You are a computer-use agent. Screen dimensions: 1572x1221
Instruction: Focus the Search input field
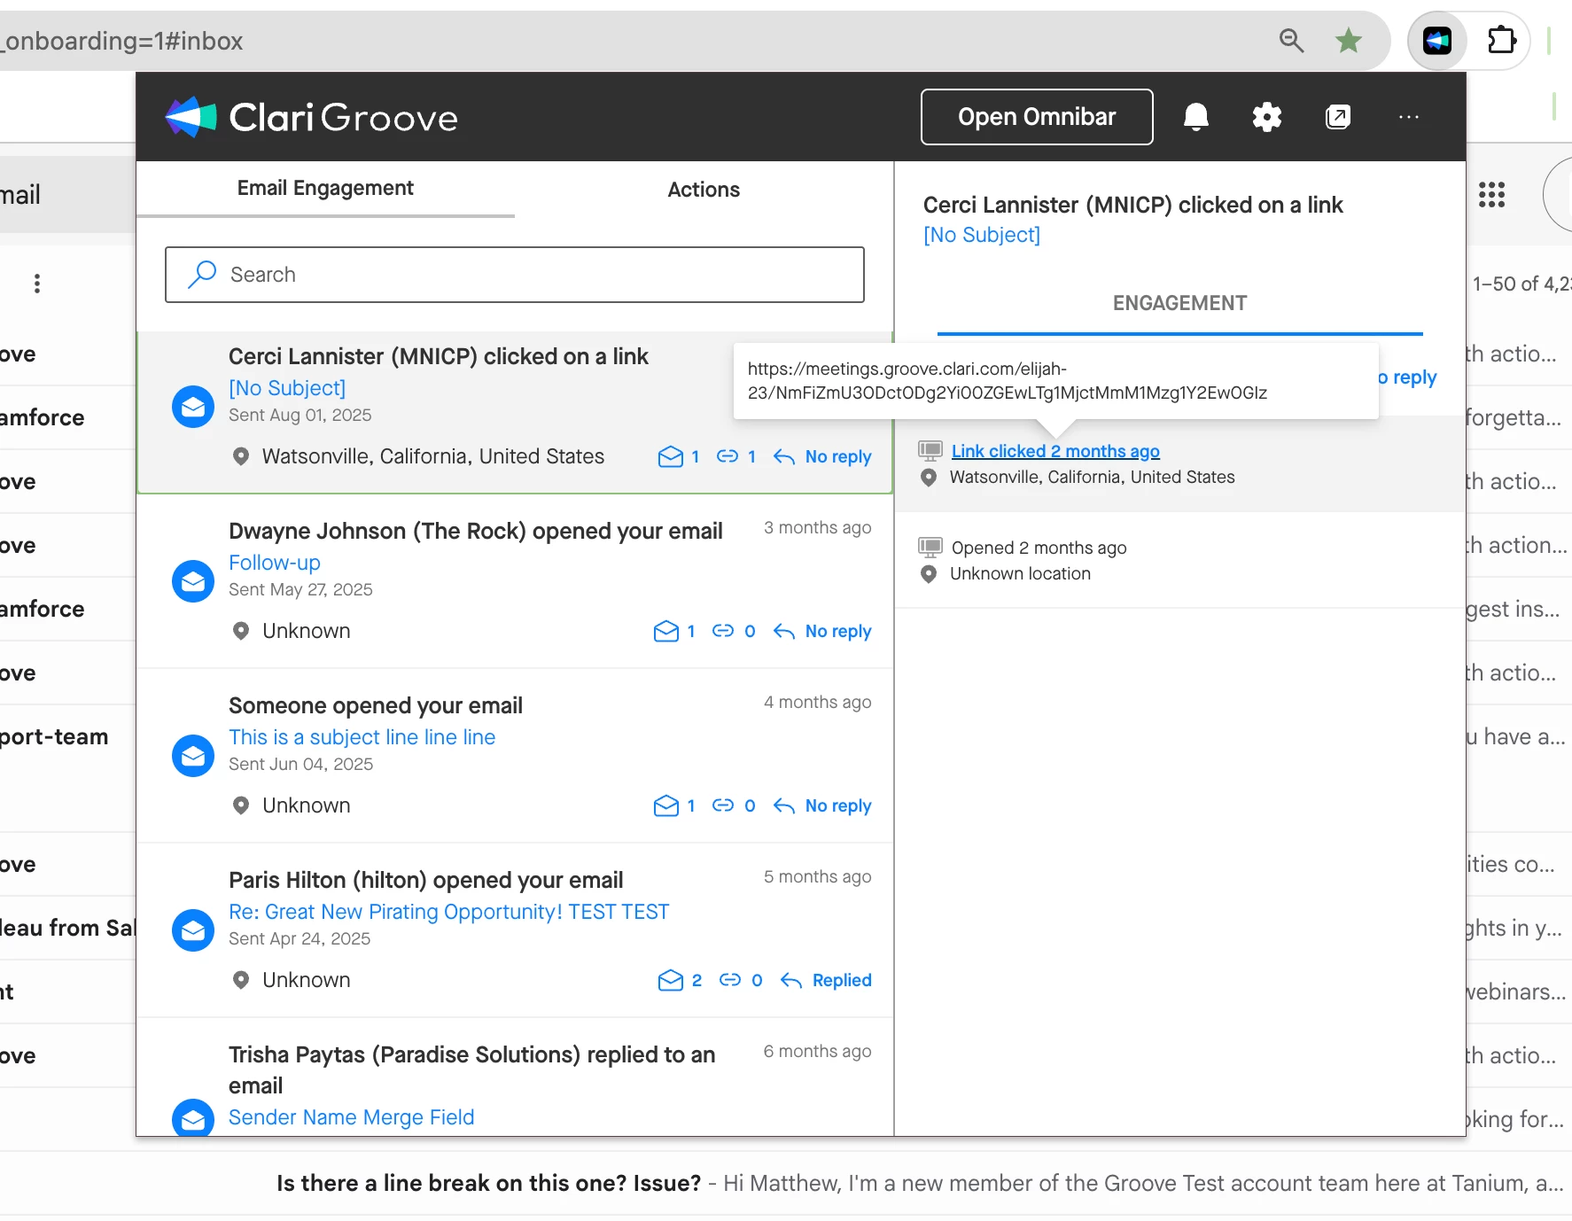[515, 275]
